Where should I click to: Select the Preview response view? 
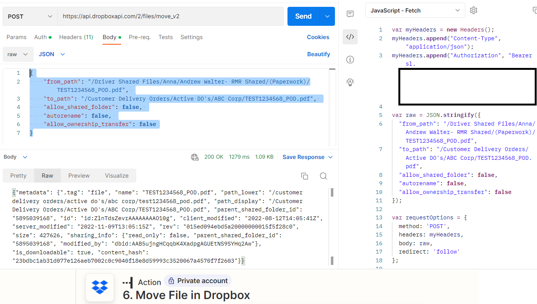(79, 176)
